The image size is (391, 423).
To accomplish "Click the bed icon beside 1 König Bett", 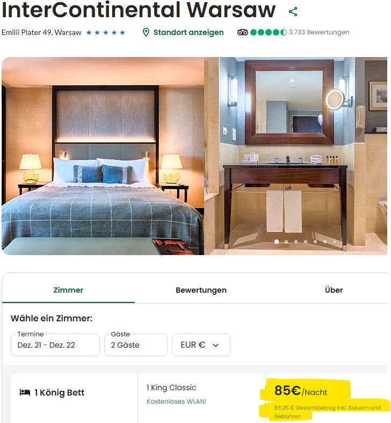I will (25, 392).
